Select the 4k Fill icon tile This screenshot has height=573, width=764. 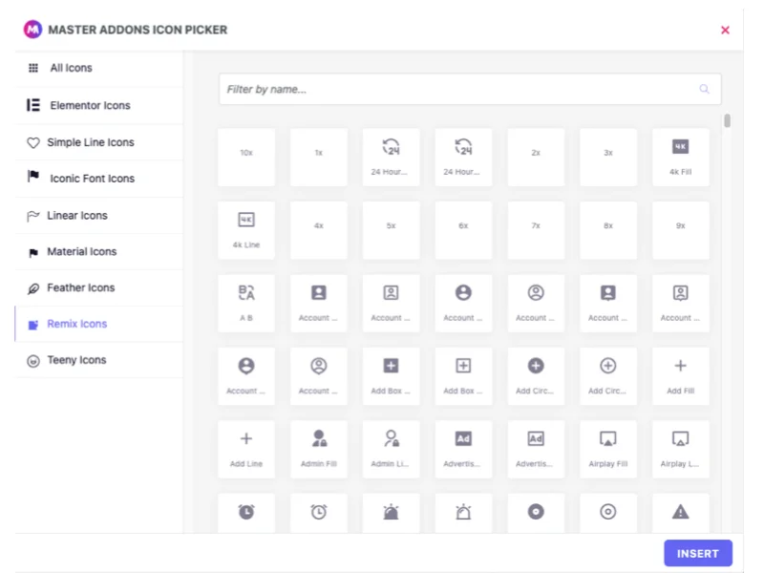pos(680,157)
